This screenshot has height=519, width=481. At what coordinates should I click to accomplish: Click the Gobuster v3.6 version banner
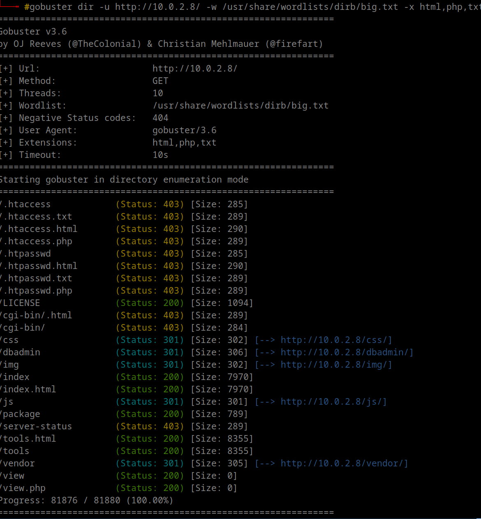click(x=34, y=32)
